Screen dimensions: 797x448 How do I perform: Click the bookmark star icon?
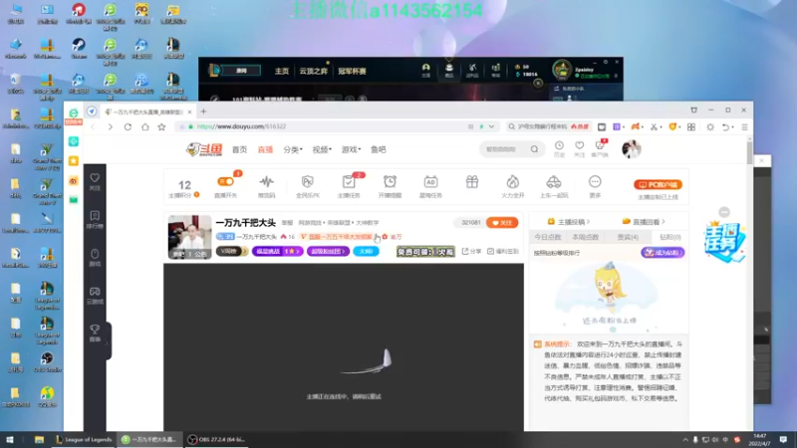coord(161,126)
